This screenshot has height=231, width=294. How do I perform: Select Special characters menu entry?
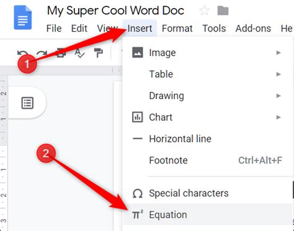point(208,193)
